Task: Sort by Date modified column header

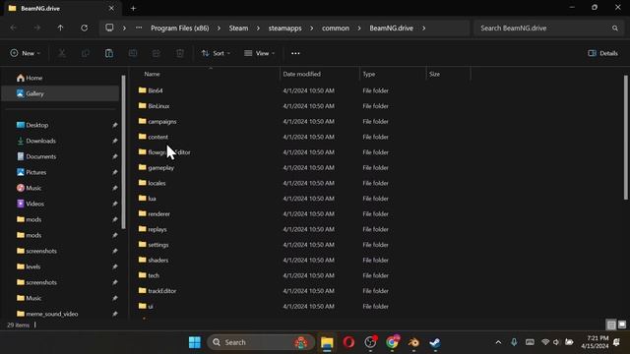Action: [302, 74]
